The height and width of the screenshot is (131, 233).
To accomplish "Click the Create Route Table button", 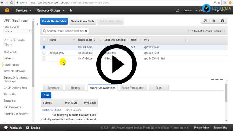I will (x=54, y=21).
